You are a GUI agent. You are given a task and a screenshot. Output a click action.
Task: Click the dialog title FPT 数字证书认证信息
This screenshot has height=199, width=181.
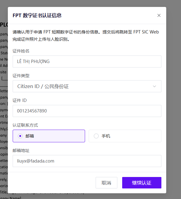point(37,15)
